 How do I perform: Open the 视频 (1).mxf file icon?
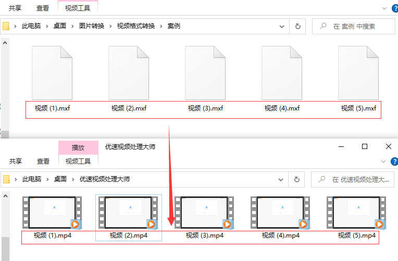pos(52,73)
